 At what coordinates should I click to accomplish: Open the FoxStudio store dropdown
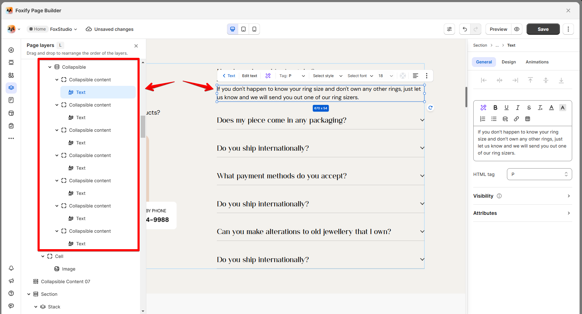coord(63,29)
